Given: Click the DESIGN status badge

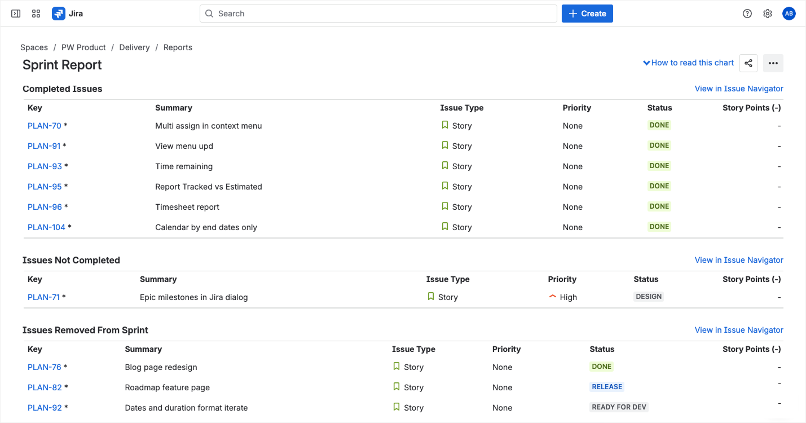Looking at the screenshot, I should (649, 297).
